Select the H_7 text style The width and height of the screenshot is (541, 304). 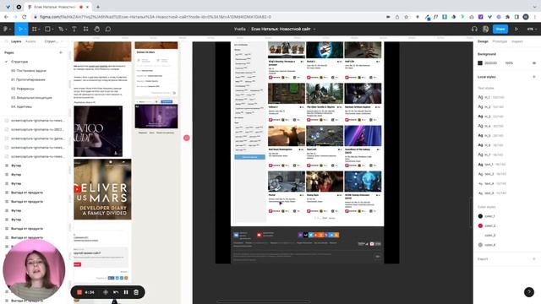pos(490,155)
